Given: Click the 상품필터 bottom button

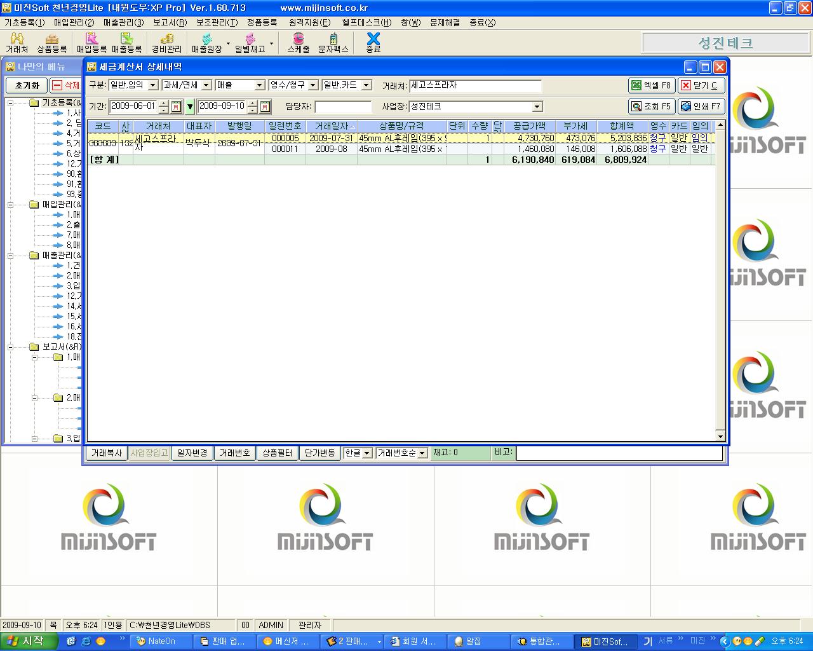Looking at the screenshot, I should [x=278, y=453].
